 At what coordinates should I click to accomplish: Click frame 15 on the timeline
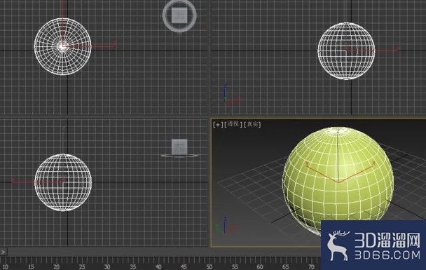click(31, 266)
